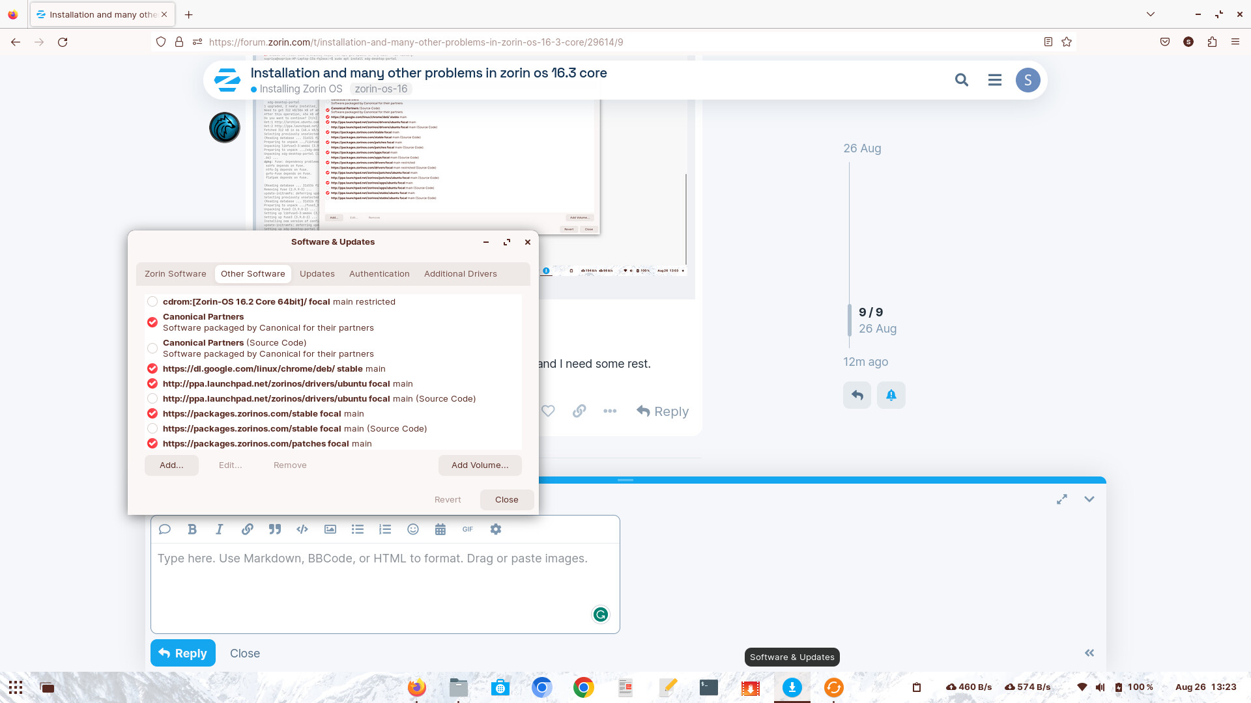Open the forum hamburger menu

[x=995, y=80]
